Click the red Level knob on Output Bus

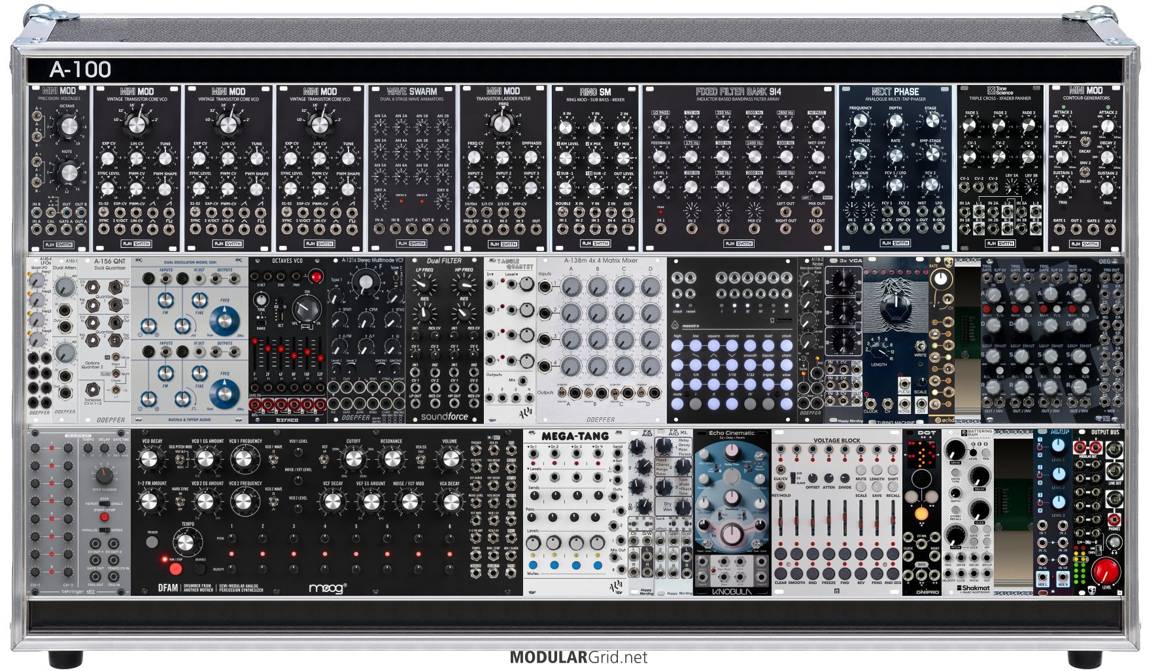[1106, 571]
